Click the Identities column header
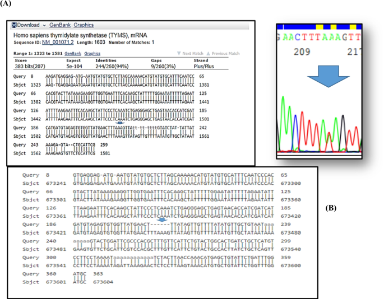 106,60
